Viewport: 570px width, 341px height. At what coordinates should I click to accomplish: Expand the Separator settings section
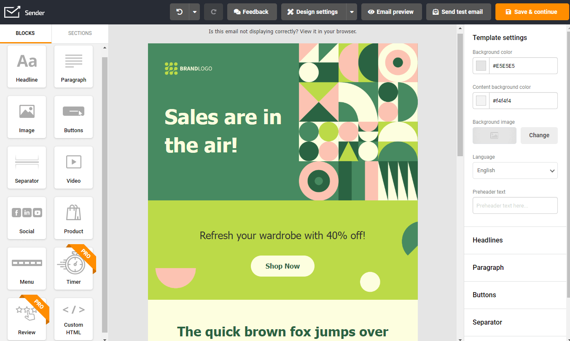coord(515,322)
